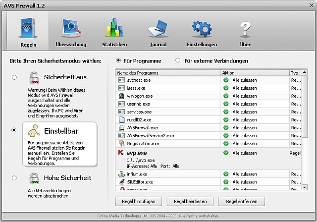Image resolution: width=317 pixels, height=222 pixels.
Task: Click the AVSFirewallService2.exe icon
Action: click(x=121, y=135)
